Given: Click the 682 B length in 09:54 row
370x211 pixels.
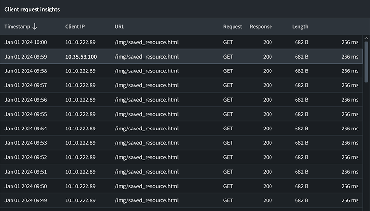Looking at the screenshot, I should [x=301, y=129].
